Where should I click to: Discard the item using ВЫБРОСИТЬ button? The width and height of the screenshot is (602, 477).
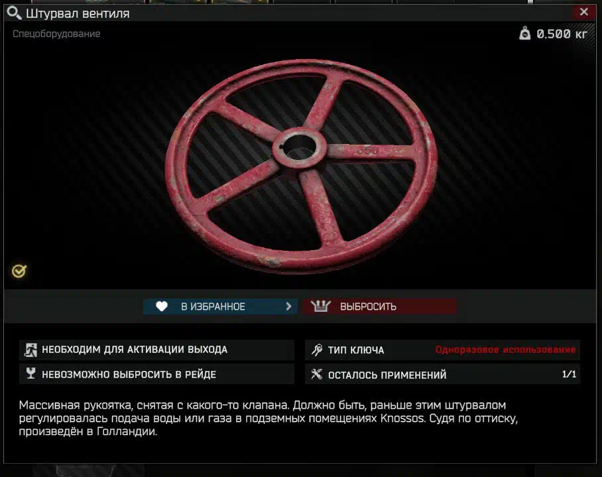coord(379,307)
